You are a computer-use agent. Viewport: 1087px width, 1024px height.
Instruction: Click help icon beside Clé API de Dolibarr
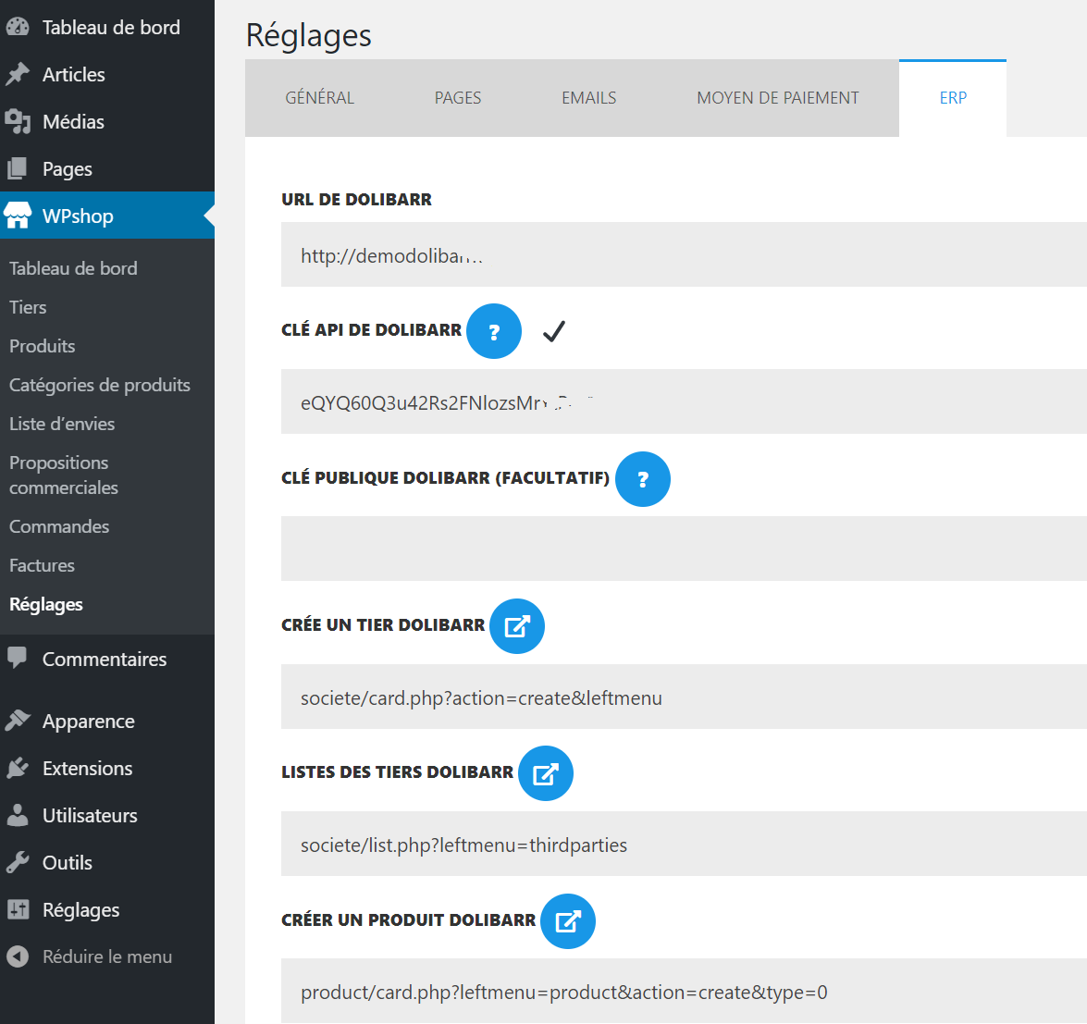[494, 331]
